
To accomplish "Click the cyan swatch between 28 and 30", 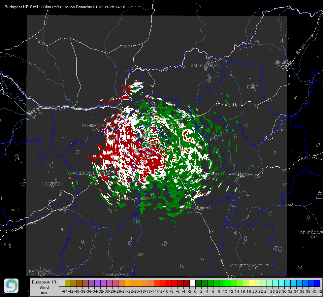I will 282,283.
